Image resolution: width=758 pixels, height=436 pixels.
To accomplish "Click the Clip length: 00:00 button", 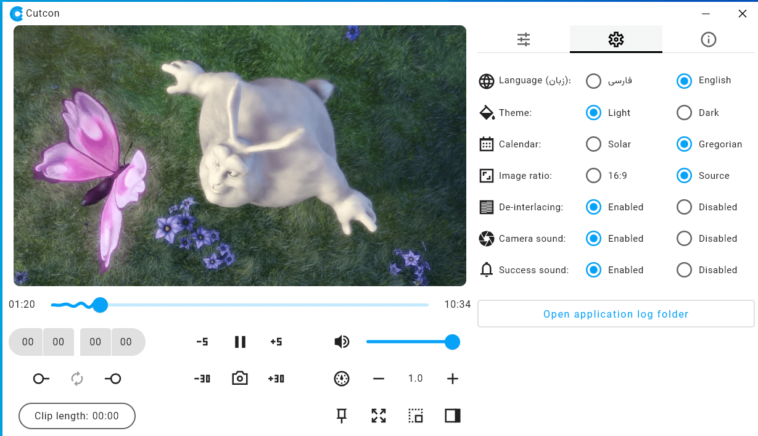I will [x=77, y=416].
